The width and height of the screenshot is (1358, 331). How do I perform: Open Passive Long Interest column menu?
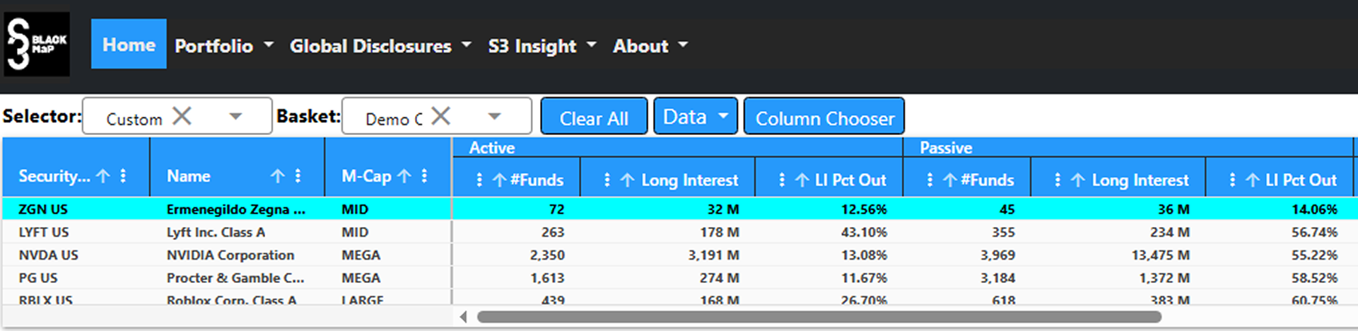1058,180
